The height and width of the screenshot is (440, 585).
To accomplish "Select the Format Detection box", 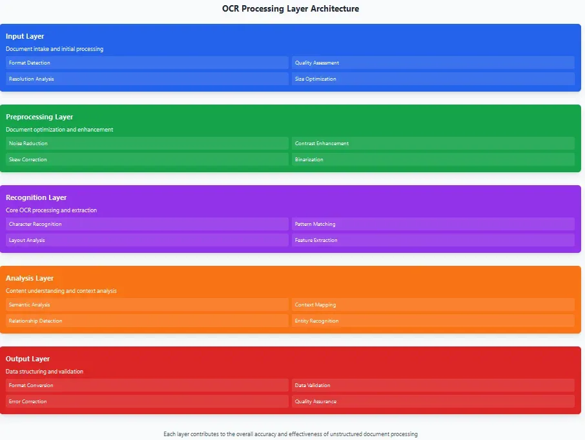I will pyautogui.click(x=146, y=63).
